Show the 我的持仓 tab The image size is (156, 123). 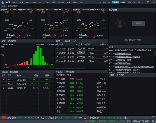click(14, 72)
